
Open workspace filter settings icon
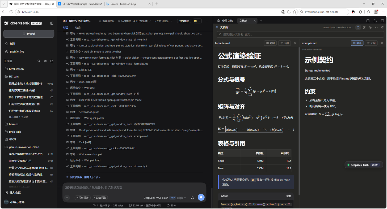45,61
